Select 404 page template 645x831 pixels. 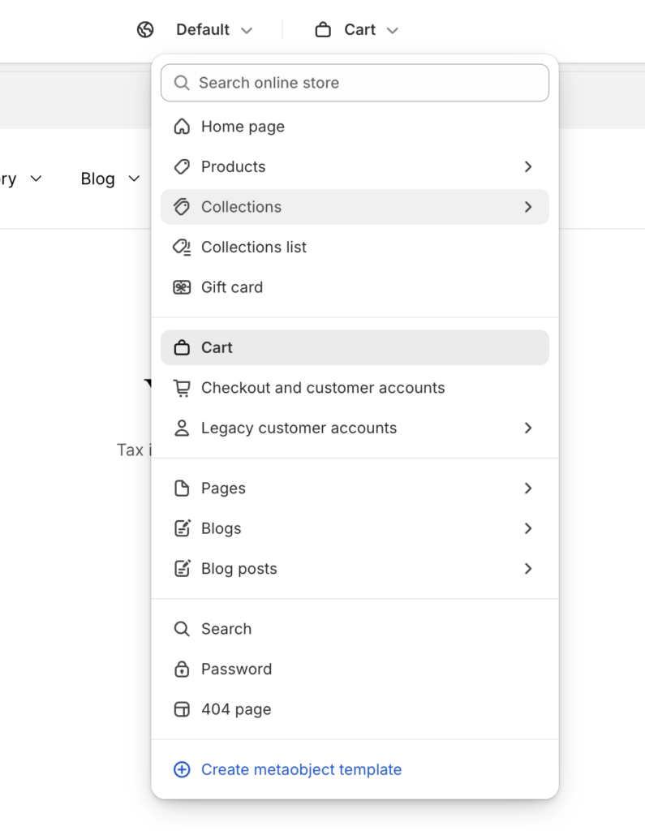click(355, 709)
